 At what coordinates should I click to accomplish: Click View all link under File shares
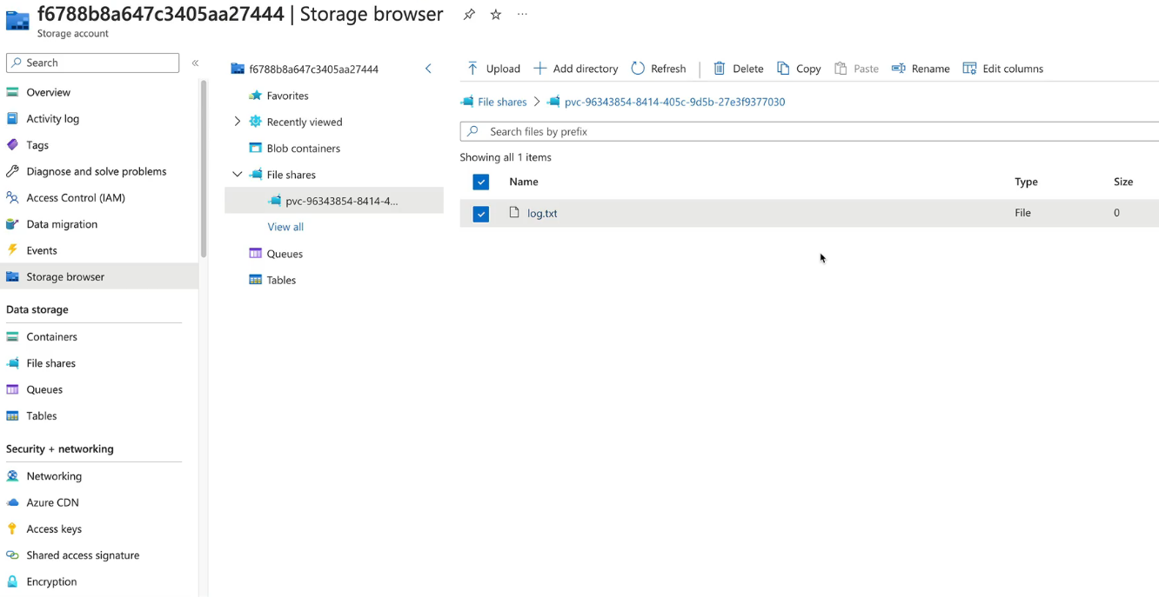[x=285, y=227]
